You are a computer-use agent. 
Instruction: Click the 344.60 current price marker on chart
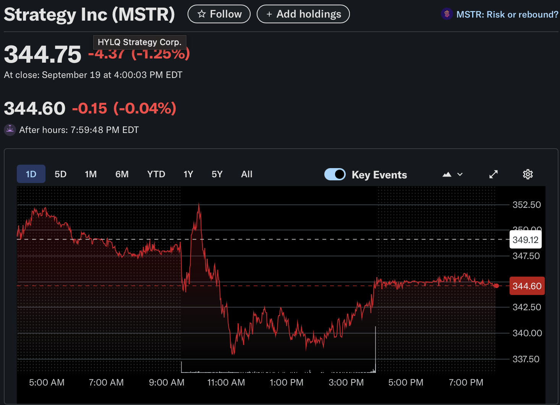tap(527, 286)
